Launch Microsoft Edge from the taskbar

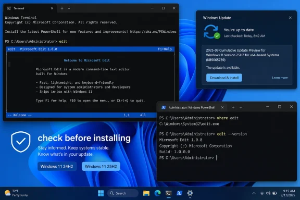click(157, 193)
